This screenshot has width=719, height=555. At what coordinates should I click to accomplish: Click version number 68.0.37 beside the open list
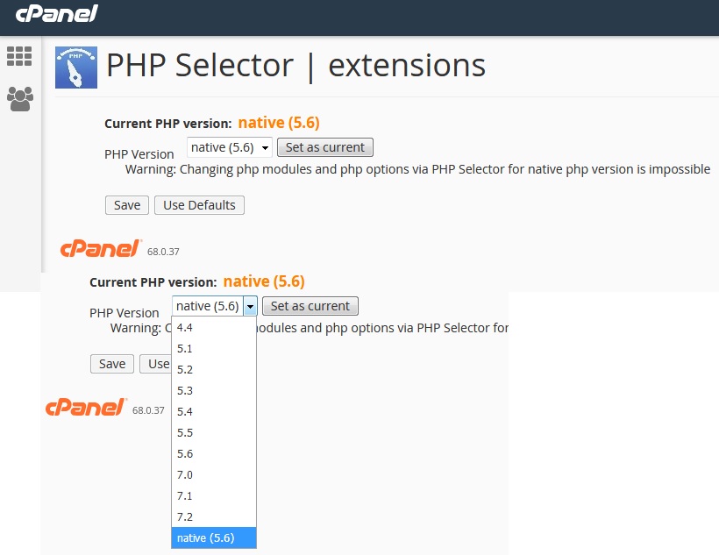(148, 410)
